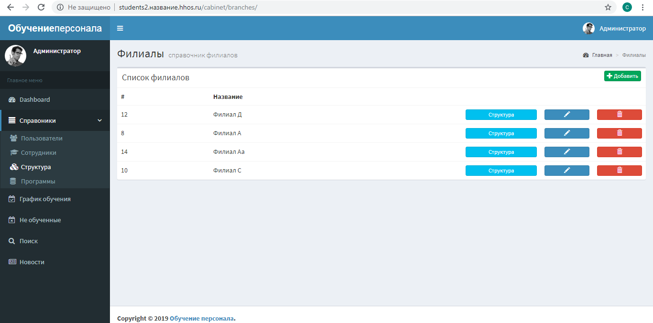The height and width of the screenshot is (323, 653).
Task: Open the Структура submenu item
Action: (55, 167)
